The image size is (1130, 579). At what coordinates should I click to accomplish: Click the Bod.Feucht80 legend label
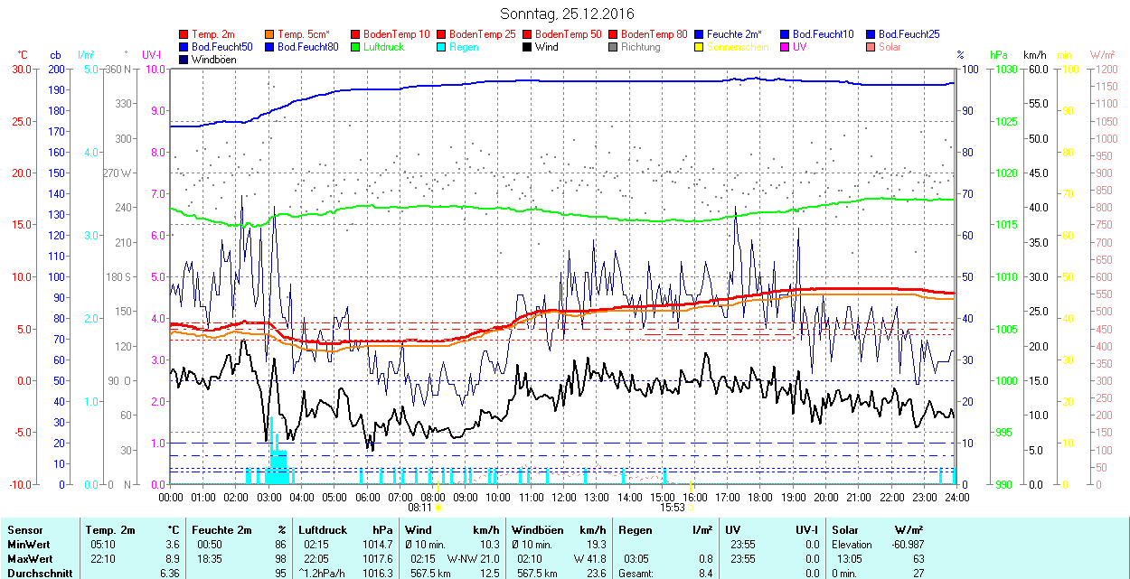pos(307,47)
